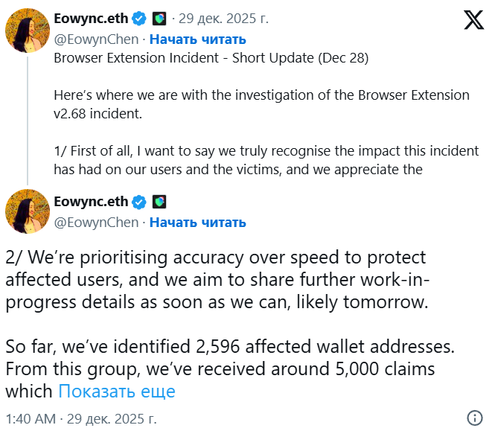Click the green shield badge in the second tweet
The width and height of the screenshot is (498, 428).
click(x=159, y=202)
